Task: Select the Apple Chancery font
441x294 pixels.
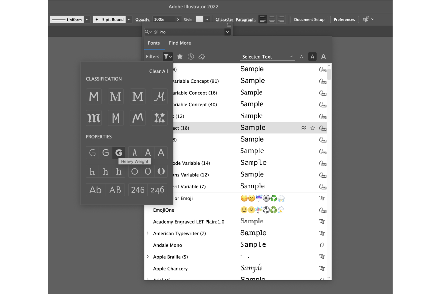Action: pyautogui.click(x=170, y=269)
